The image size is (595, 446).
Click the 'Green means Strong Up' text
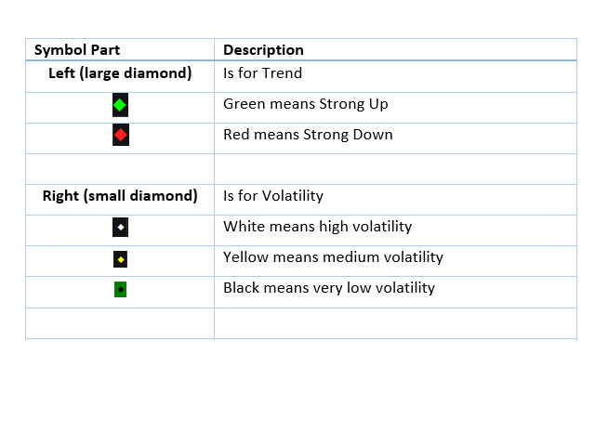[x=306, y=104]
